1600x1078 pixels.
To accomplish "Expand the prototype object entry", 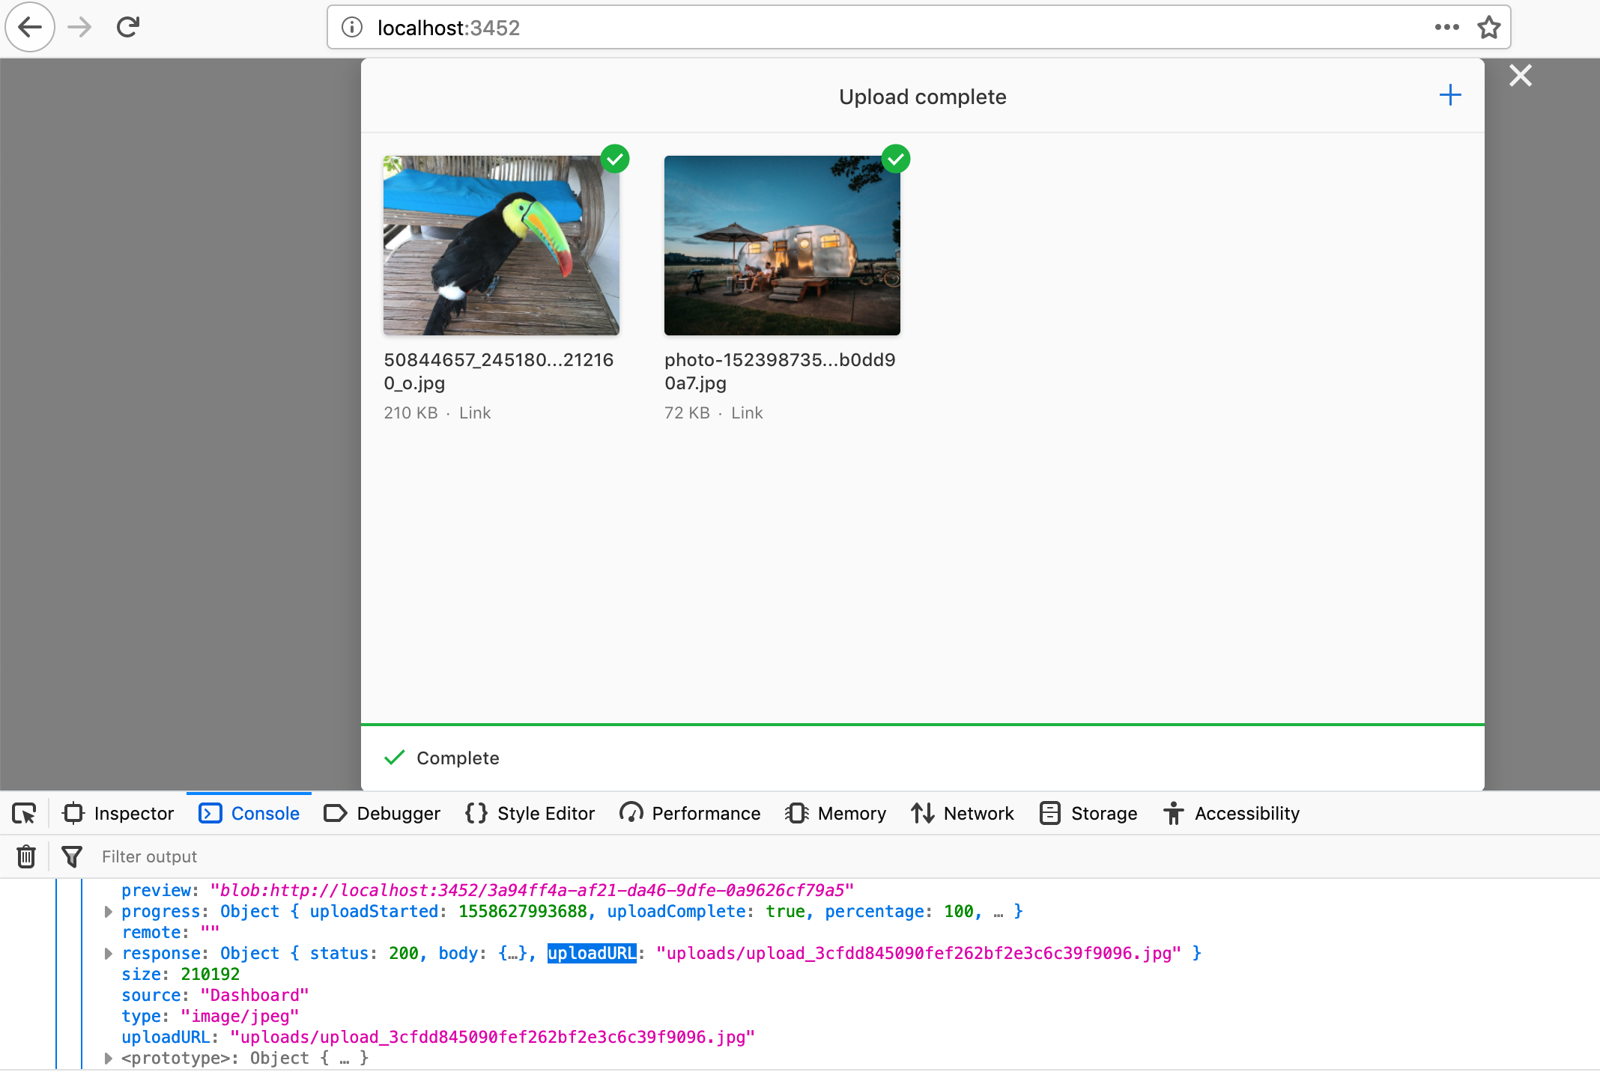I will click(x=108, y=1058).
